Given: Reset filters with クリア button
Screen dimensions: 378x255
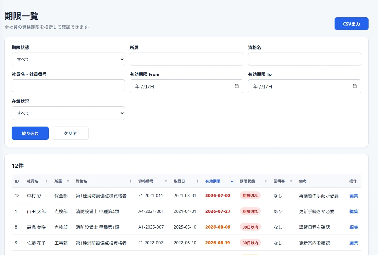Looking at the screenshot, I should click(x=70, y=133).
